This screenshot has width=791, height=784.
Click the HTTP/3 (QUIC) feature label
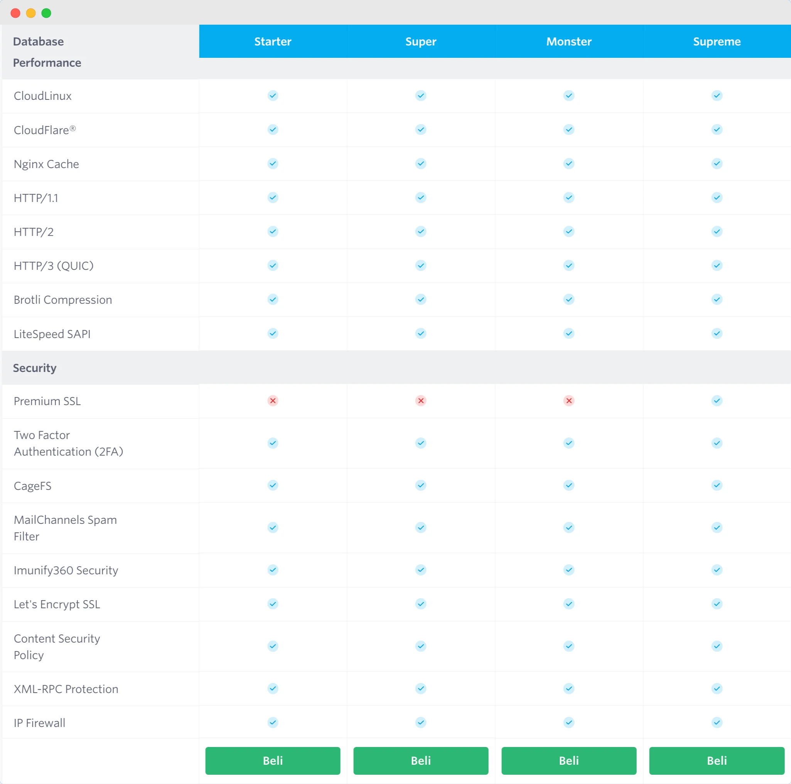point(54,266)
